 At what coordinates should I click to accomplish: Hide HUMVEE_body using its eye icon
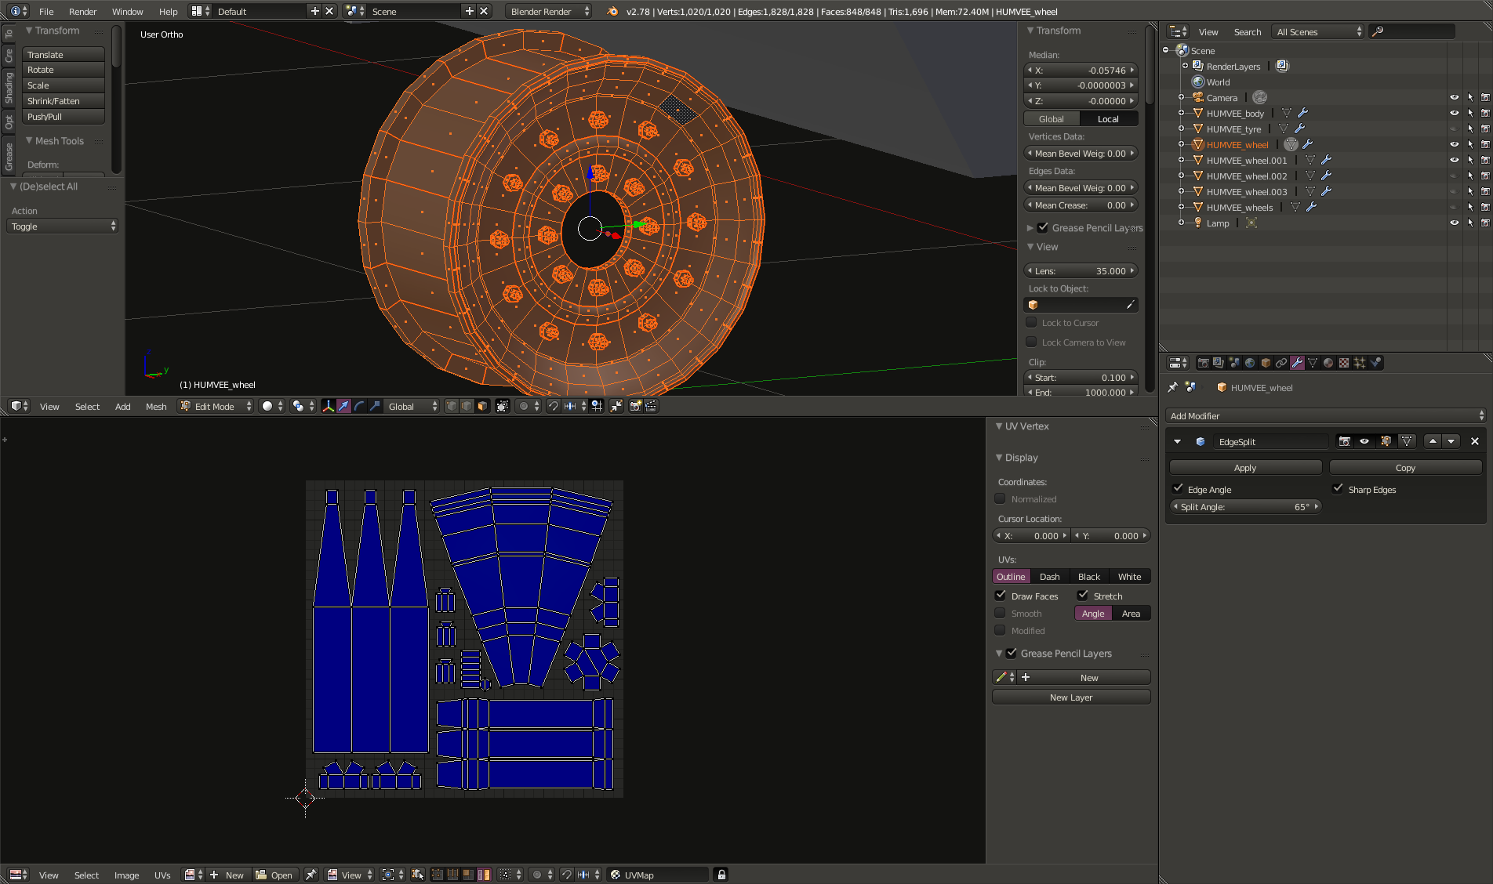click(1454, 113)
